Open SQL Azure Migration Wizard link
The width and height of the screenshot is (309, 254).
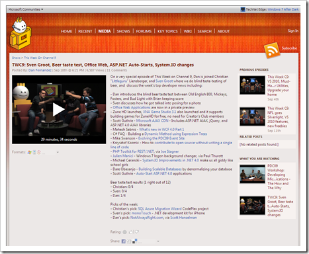click(x=159, y=208)
